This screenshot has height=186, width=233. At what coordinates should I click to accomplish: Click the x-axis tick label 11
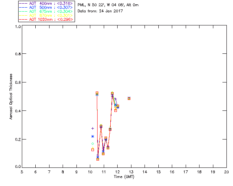pyautogui.click(x=104, y=172)
